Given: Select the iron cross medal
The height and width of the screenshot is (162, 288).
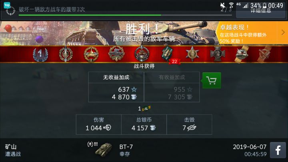Looking at the screenshot, I should pyautogui.click(x=218, y=54).
